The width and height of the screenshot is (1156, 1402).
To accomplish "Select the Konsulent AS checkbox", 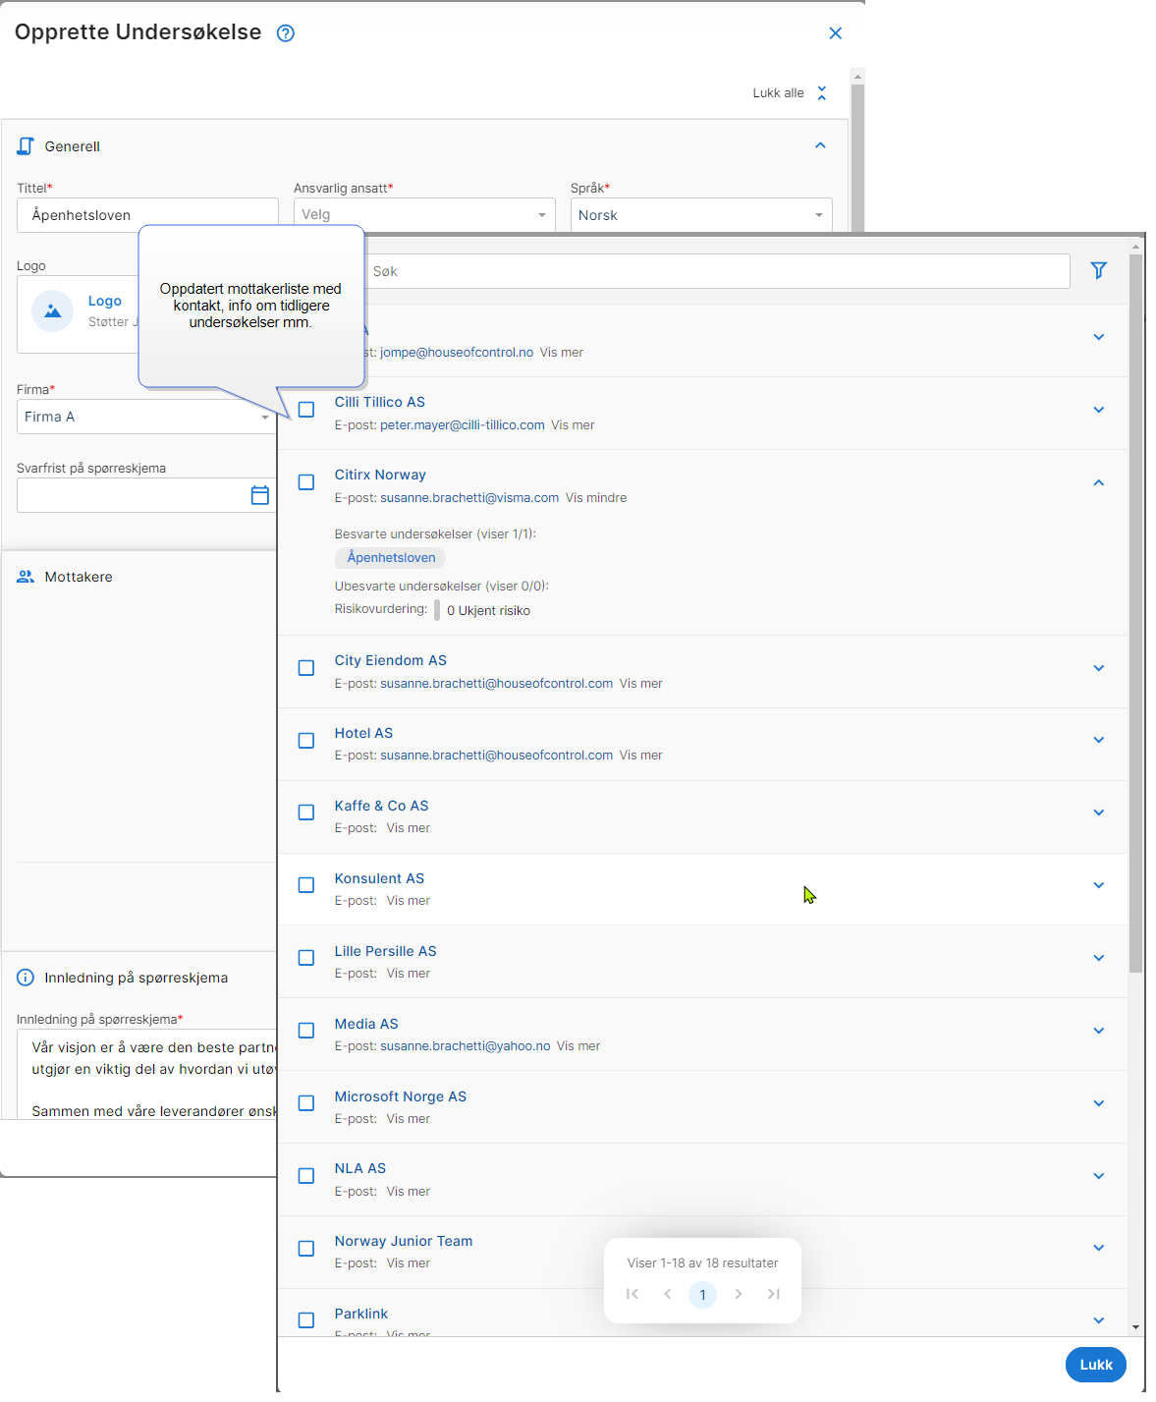I will pos(306,885).
